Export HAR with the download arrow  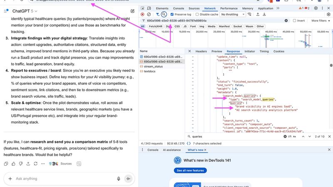[264, 15]
